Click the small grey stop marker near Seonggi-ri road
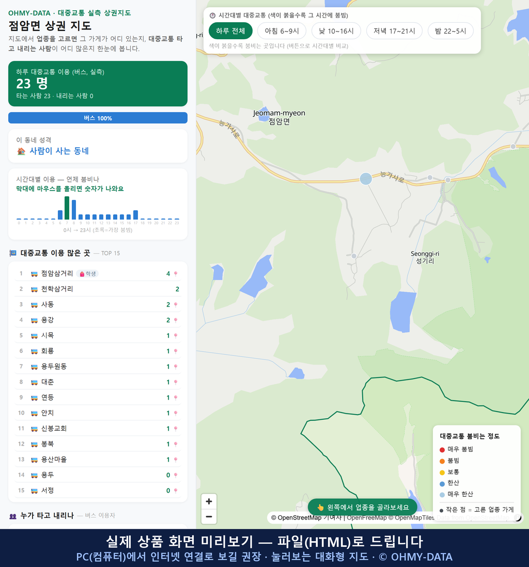The width and height of the screenshot is (529, 567). 354,256
